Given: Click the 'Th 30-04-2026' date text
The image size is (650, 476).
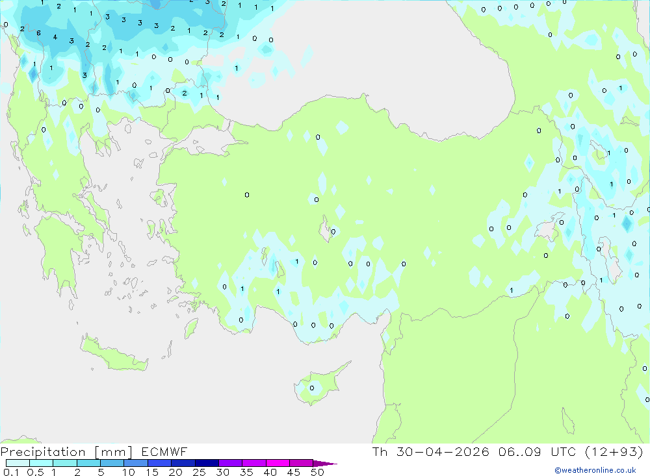Looking at the screenshot, I should tap(431, 451).
